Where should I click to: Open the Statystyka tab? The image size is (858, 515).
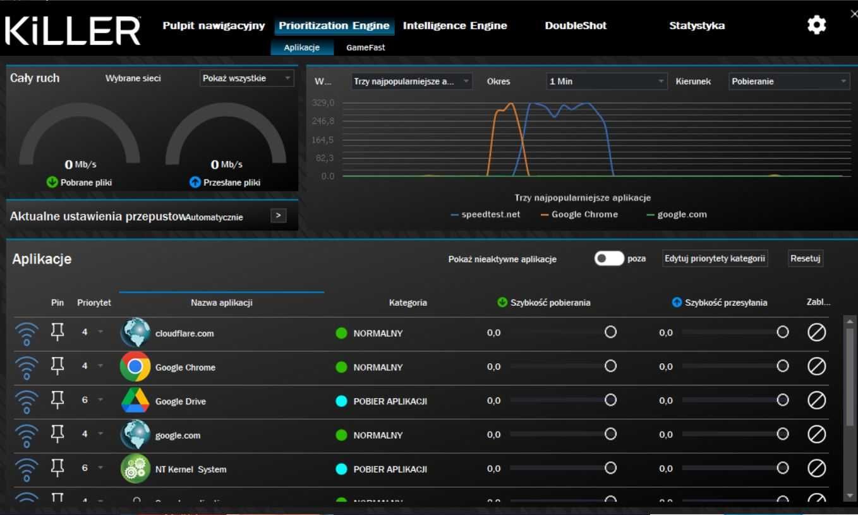pyautogui.click(x=697, y=26)
